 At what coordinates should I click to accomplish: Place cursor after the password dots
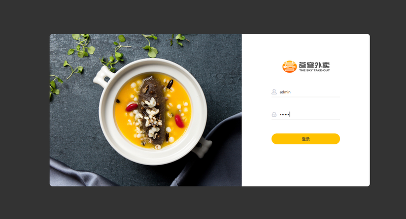click(x=290, y=114)
